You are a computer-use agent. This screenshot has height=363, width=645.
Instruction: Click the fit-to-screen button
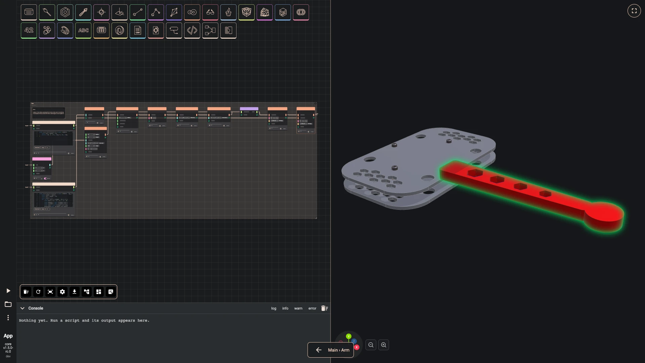click(x=50, y=292)
